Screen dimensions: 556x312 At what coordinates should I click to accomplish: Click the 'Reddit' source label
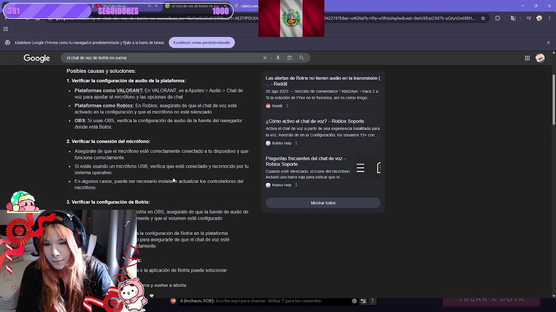277,106
